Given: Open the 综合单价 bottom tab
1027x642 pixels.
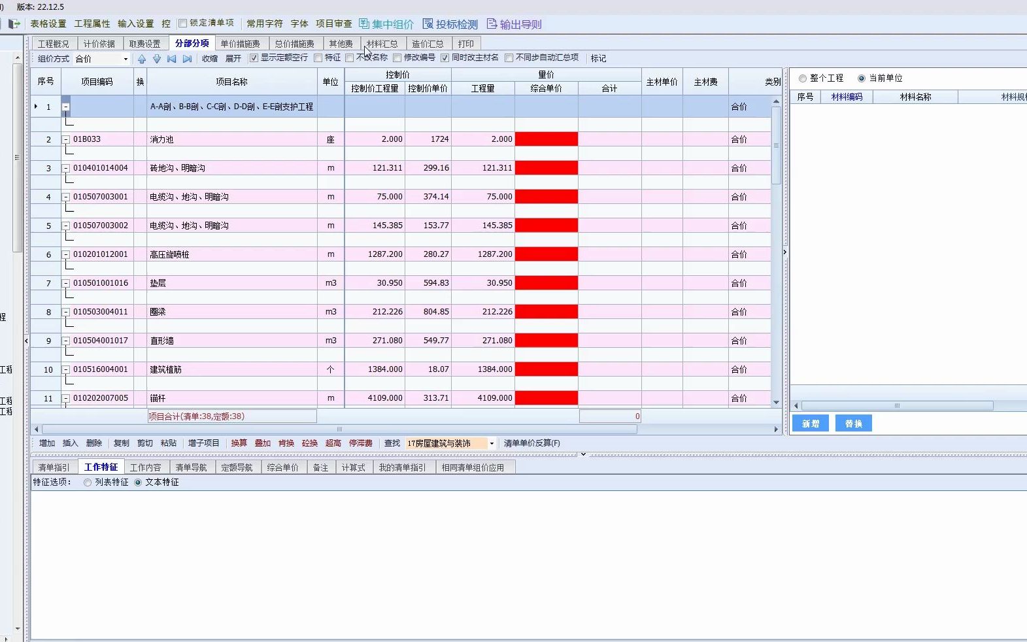Looking at the screenshot, I should pyautogui.click(x=283, y=467).
